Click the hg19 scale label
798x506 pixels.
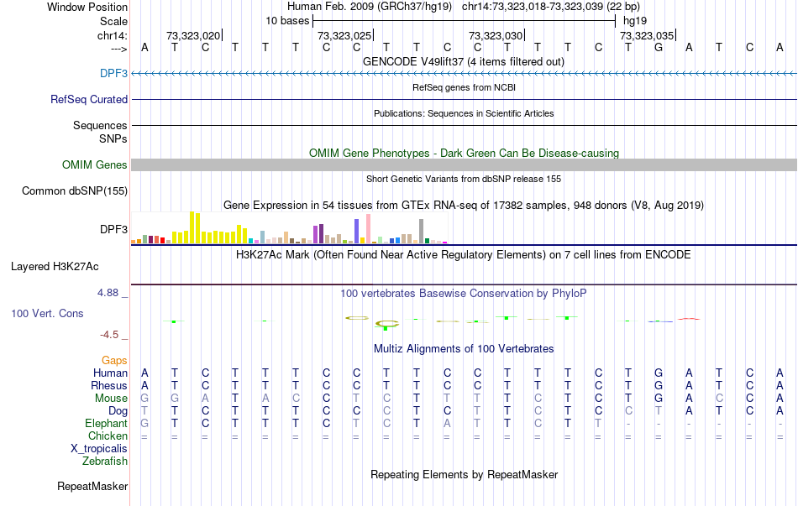click(635, 21)
